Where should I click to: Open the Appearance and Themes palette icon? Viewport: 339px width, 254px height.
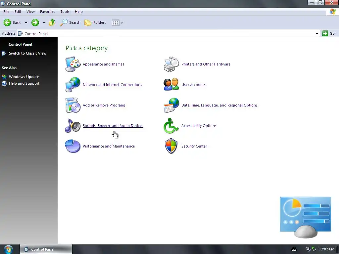73,64
